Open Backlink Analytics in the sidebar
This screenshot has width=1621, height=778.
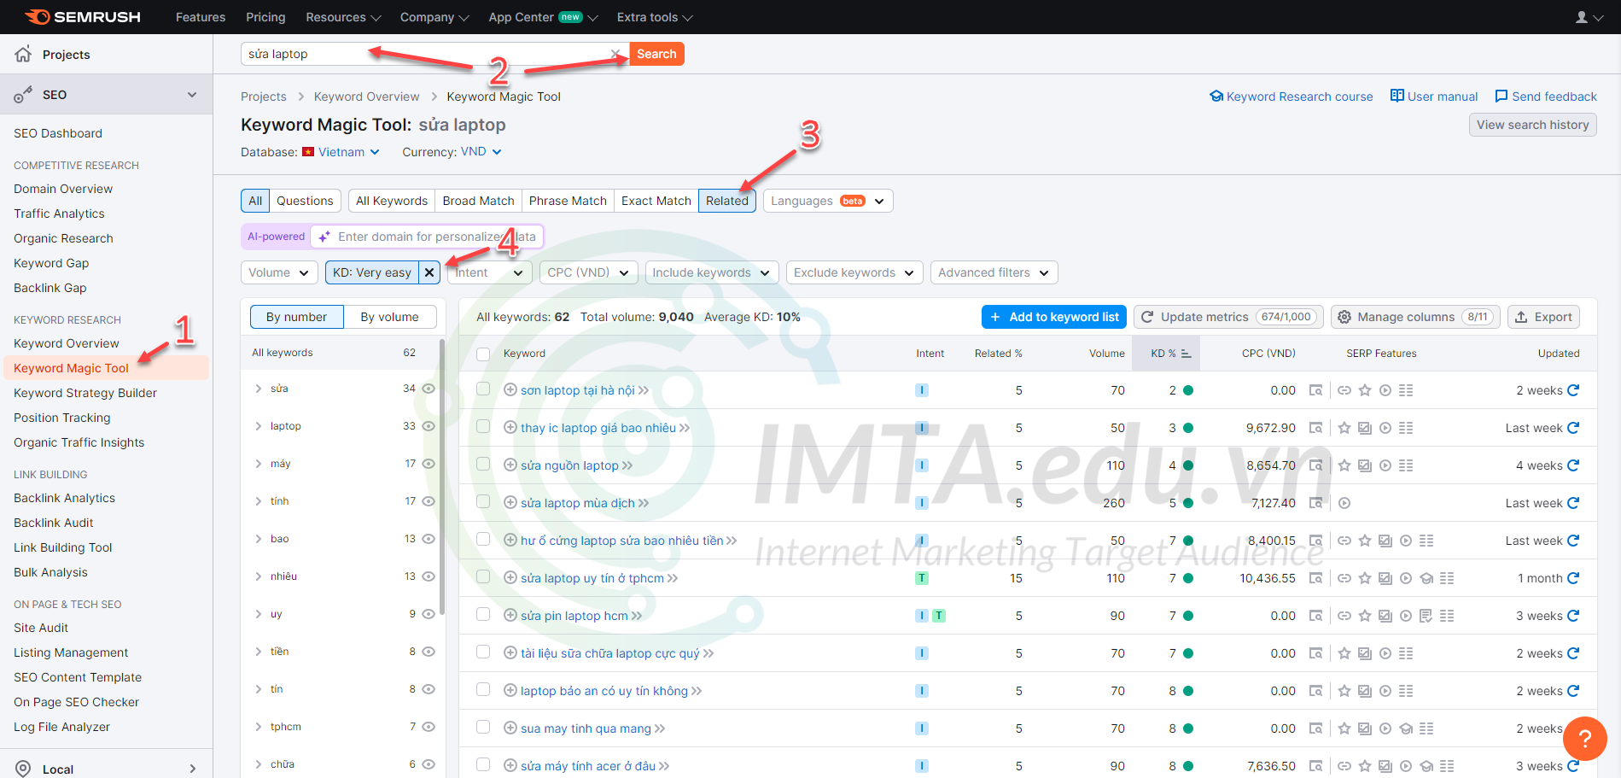64,498
